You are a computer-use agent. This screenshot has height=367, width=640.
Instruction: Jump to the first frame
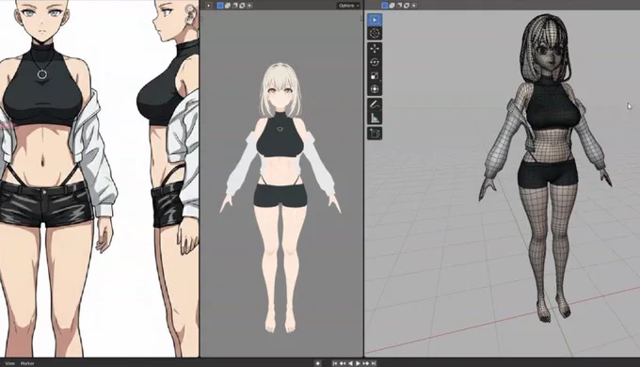(335, 363)
